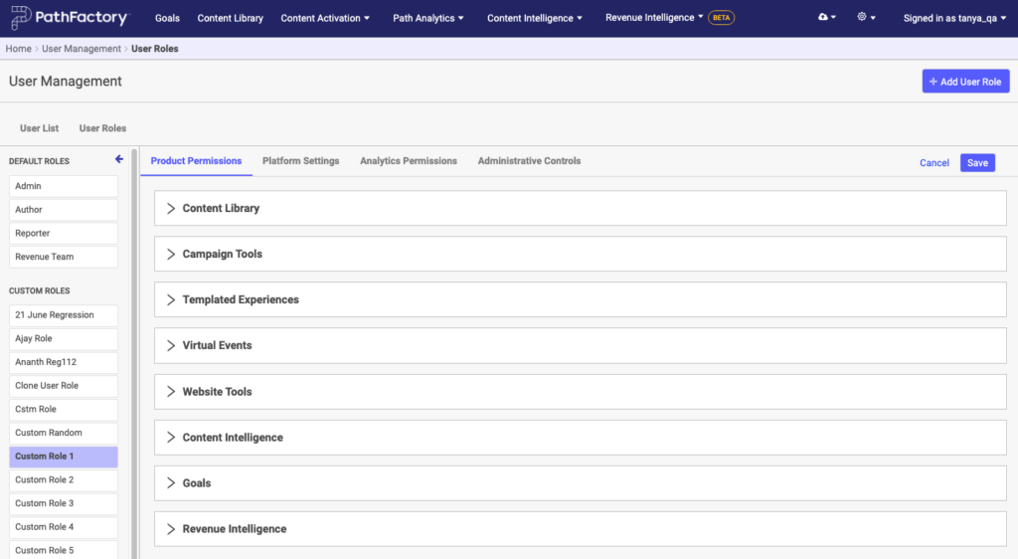Image resolution: width=1018 pixels, height=559 pixels.
Task: Open Revenue Intelligence nav dropdown
Action: 654,18
